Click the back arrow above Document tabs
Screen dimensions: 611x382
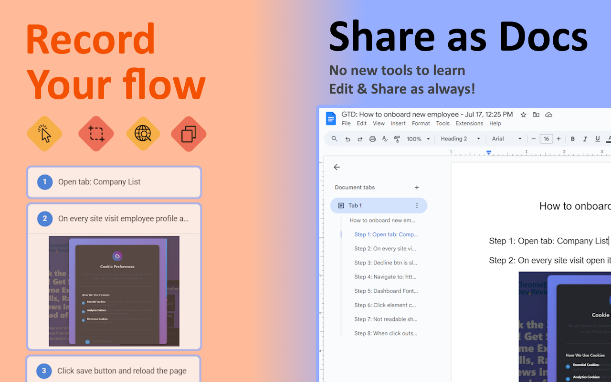337,167
